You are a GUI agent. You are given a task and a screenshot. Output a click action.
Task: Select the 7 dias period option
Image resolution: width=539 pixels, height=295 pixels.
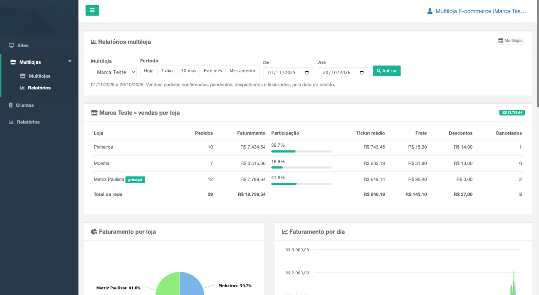click(x=167, y=71)
